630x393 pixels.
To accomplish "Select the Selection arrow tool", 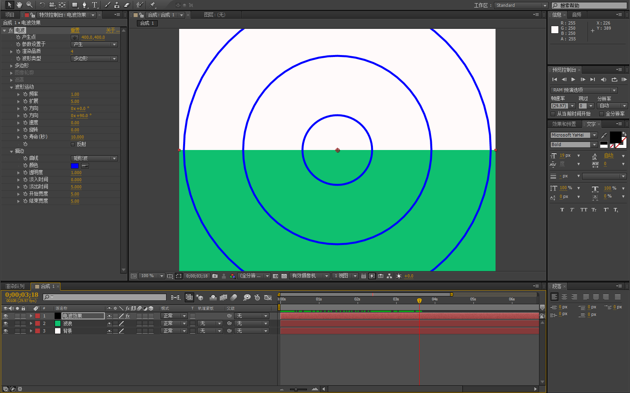I will [9, 5].
